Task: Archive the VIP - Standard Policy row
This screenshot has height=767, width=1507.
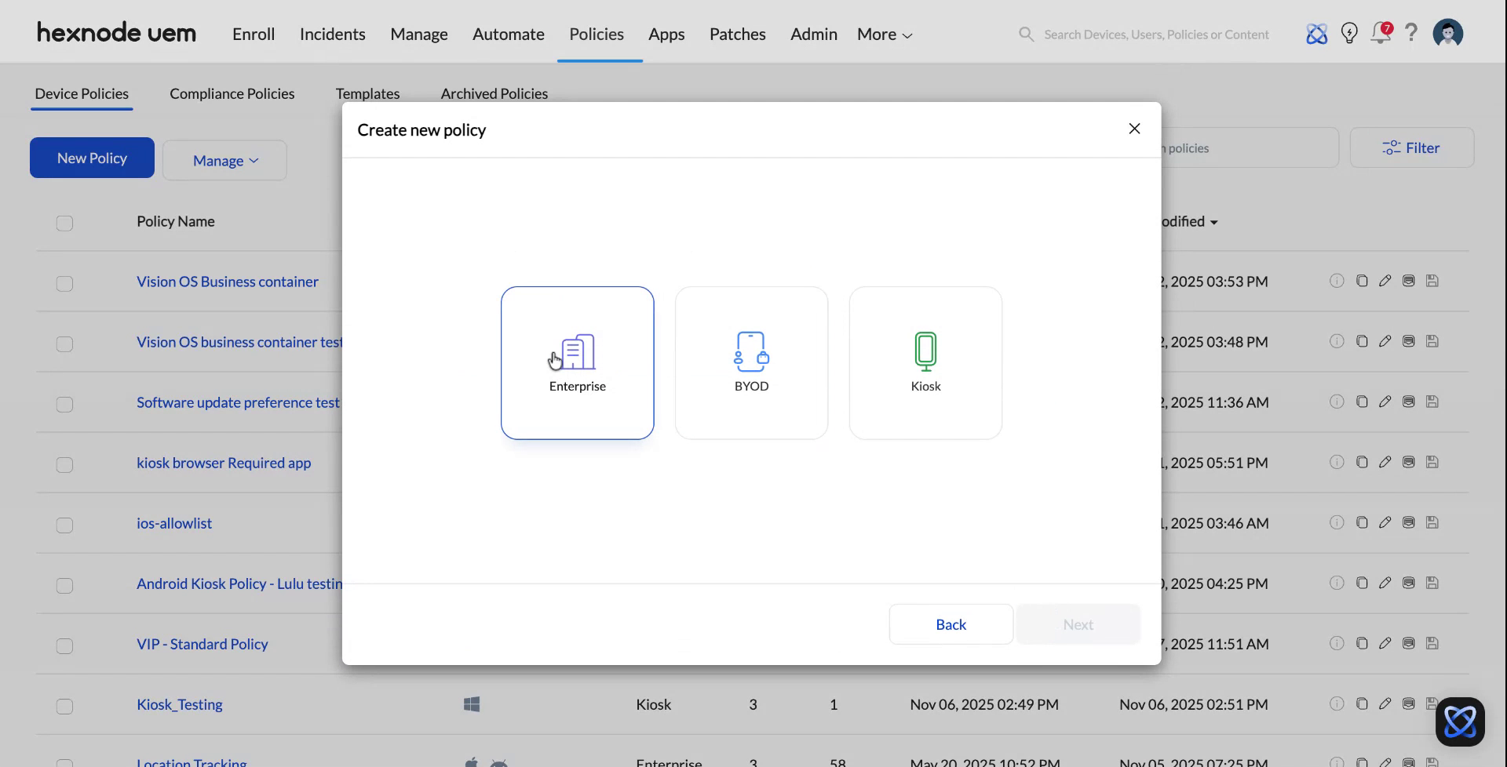Action: pos(1408,643)
